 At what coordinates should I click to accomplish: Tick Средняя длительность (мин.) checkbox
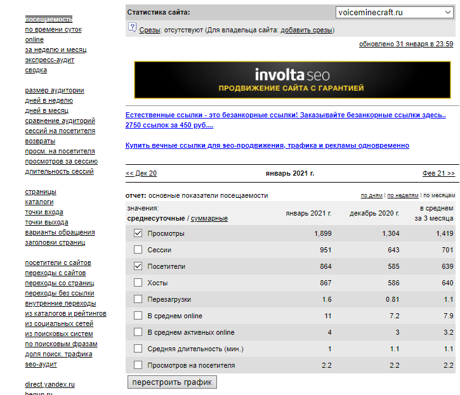[138, 348]
